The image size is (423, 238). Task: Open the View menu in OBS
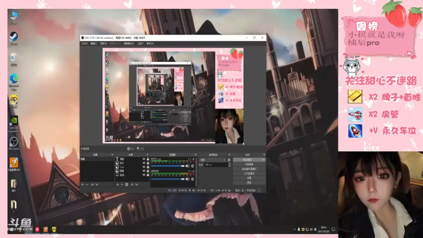104,43
